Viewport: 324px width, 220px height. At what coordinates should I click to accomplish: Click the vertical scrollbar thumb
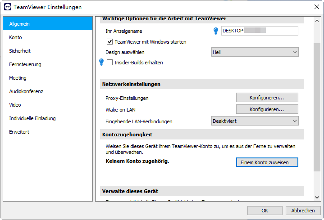coord(317,108)
